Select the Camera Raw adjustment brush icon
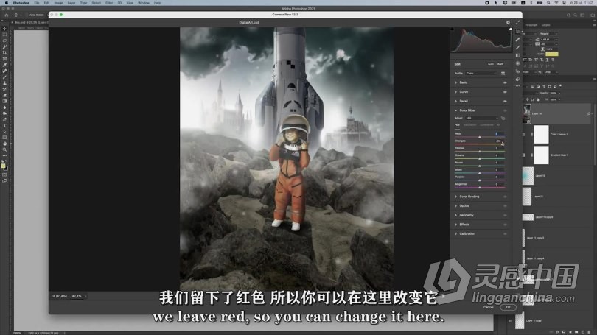Image resolution: width=597 pixels, height=335 pixels. (x=518, y=48)
